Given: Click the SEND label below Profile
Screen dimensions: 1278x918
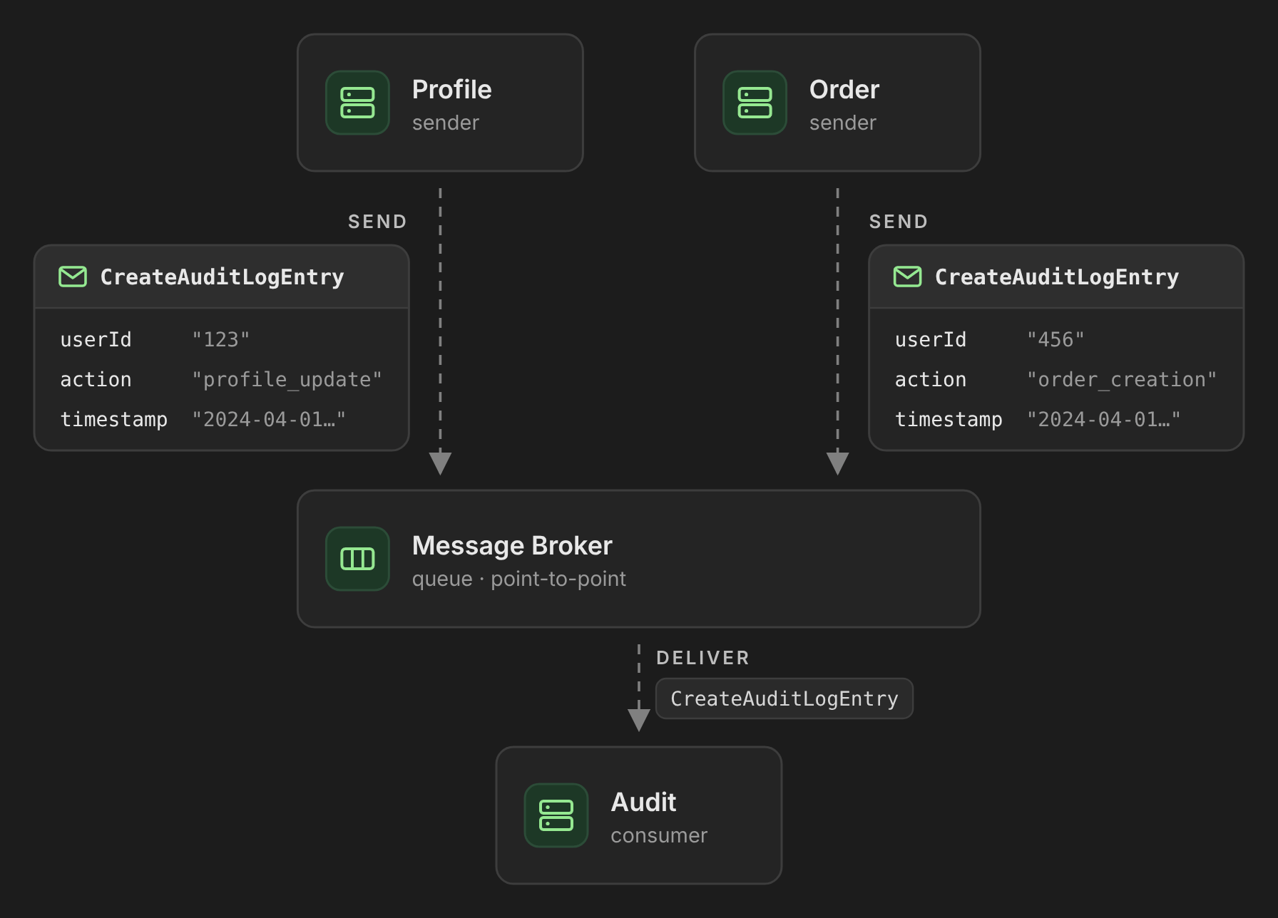Looking at the screenshot, I should pos(377,222).
